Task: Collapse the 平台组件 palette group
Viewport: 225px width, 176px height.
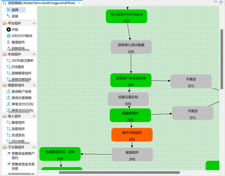Action: point(19,23)
